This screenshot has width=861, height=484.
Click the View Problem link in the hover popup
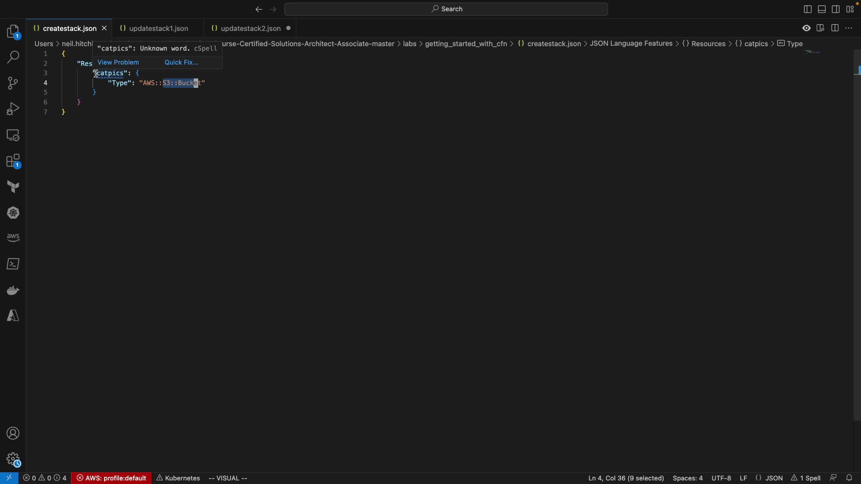[x=118, y=63]
